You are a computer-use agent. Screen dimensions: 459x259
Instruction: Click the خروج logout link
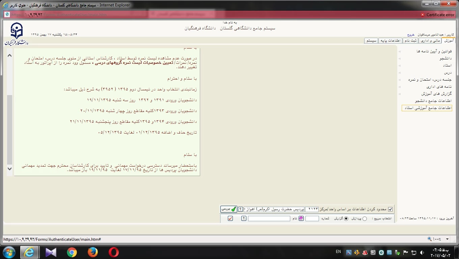tap(410, 34)
